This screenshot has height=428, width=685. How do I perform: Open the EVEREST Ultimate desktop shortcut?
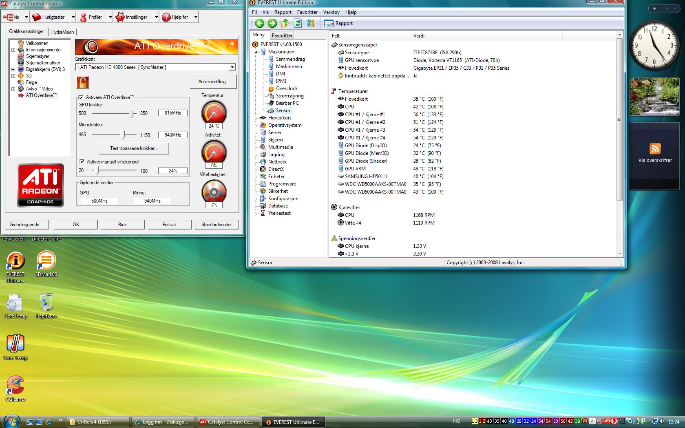click(x=15, y=267)
